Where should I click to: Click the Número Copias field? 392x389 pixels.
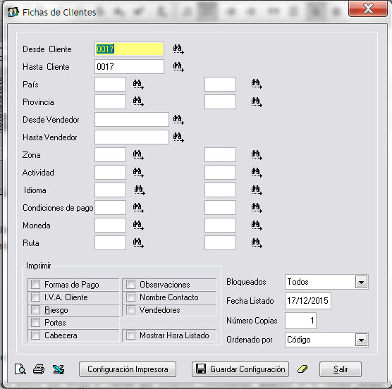[300, 321]
